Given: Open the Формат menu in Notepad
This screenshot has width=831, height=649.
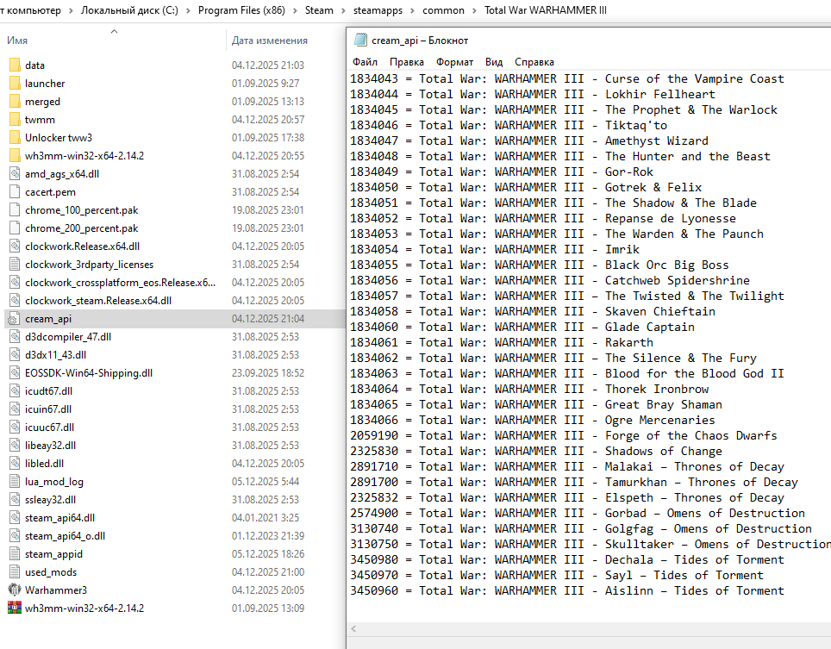Looking at the screenshot, I should (x=454, y=62).
